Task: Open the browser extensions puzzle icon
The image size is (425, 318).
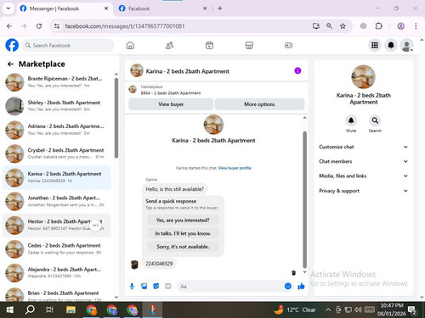Action: (378, 26)
